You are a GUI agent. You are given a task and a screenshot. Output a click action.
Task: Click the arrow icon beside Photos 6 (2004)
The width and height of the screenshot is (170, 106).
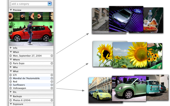pos(52,100)
